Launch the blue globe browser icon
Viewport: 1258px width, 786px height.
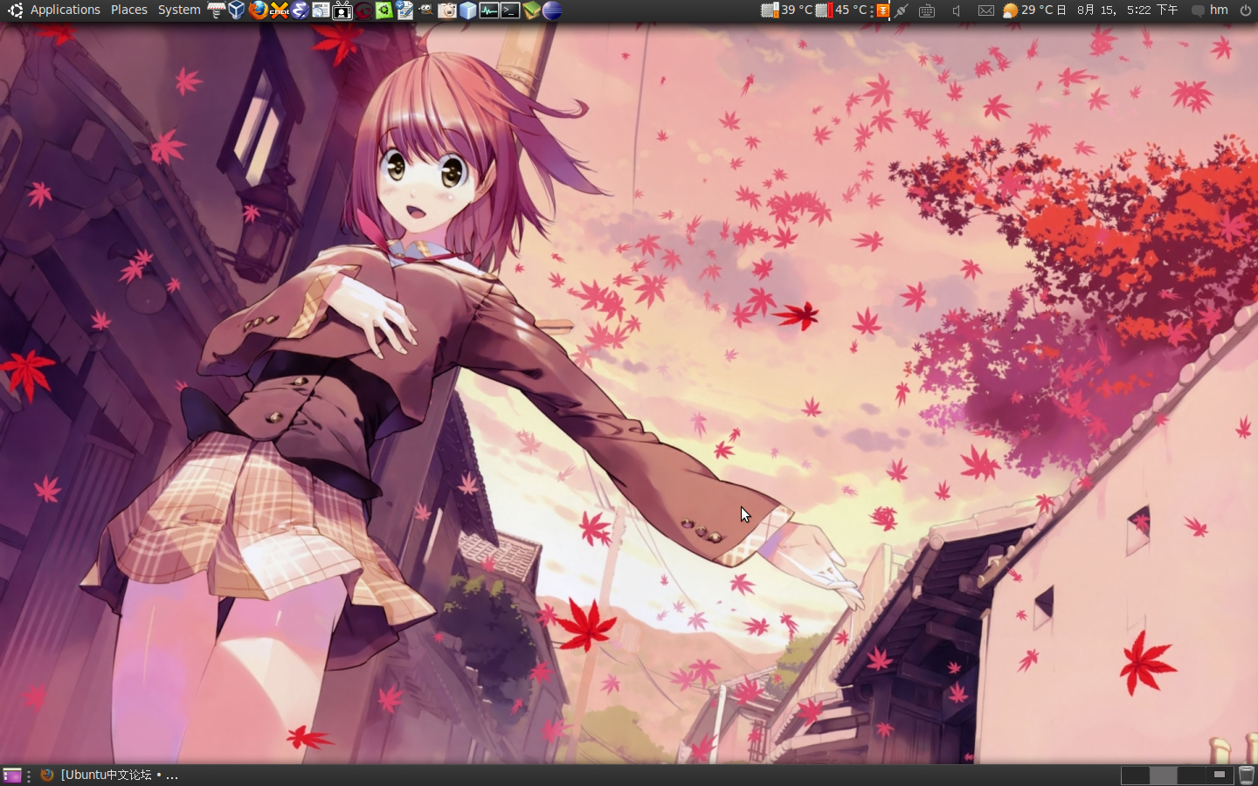tap(552, 10)
